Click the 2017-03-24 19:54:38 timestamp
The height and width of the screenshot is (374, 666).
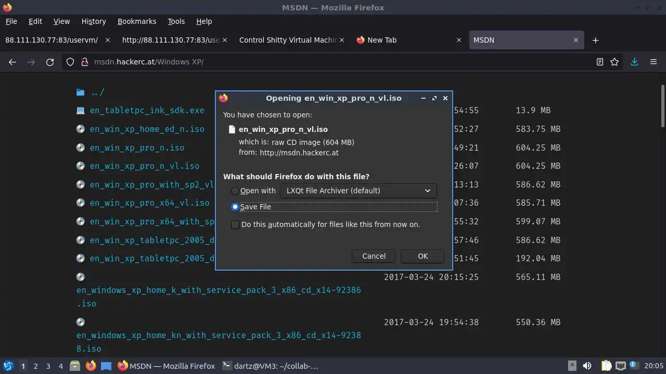coord(431,322)
